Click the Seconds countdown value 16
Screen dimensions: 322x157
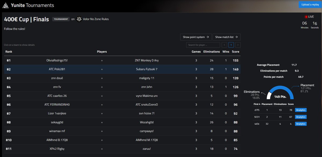[315, 23]
